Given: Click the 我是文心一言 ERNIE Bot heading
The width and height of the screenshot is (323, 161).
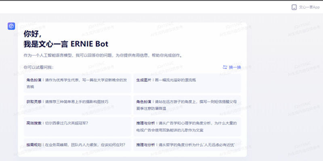Looking at the screenshot, I should (66, 43).
